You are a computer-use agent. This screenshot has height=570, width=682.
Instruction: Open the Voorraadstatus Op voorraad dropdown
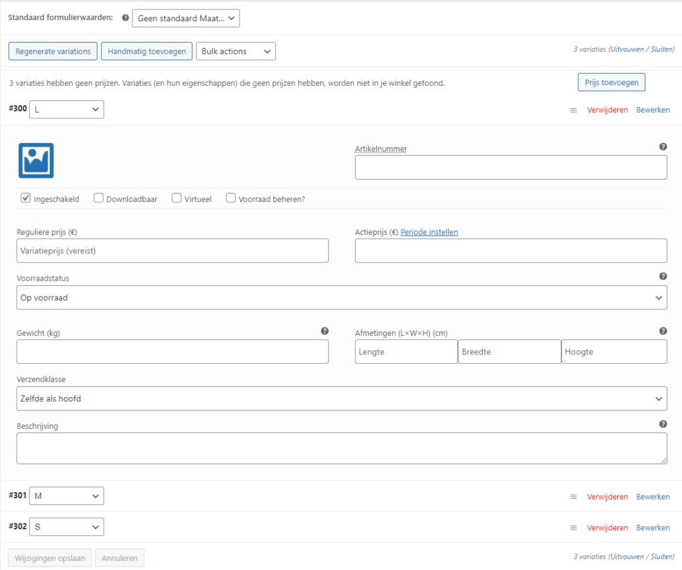(342, 297)
